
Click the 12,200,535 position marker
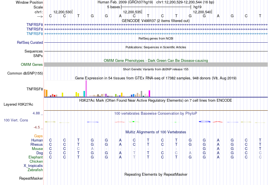pyautogui.click(x=132, y=12)
